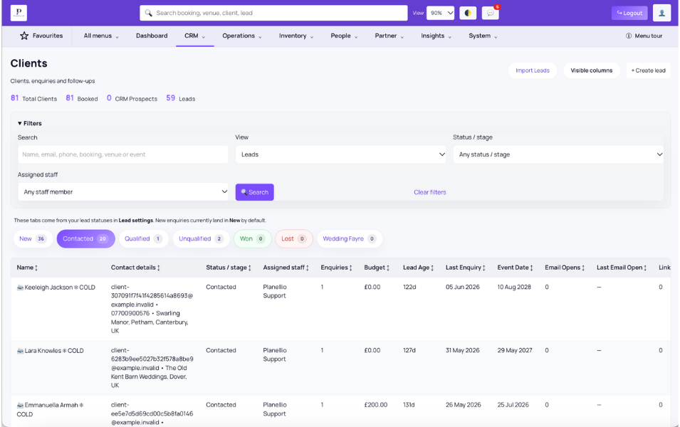Open the user profile avatar icon
Screen dimensions: 680x427
coord(661,13)
